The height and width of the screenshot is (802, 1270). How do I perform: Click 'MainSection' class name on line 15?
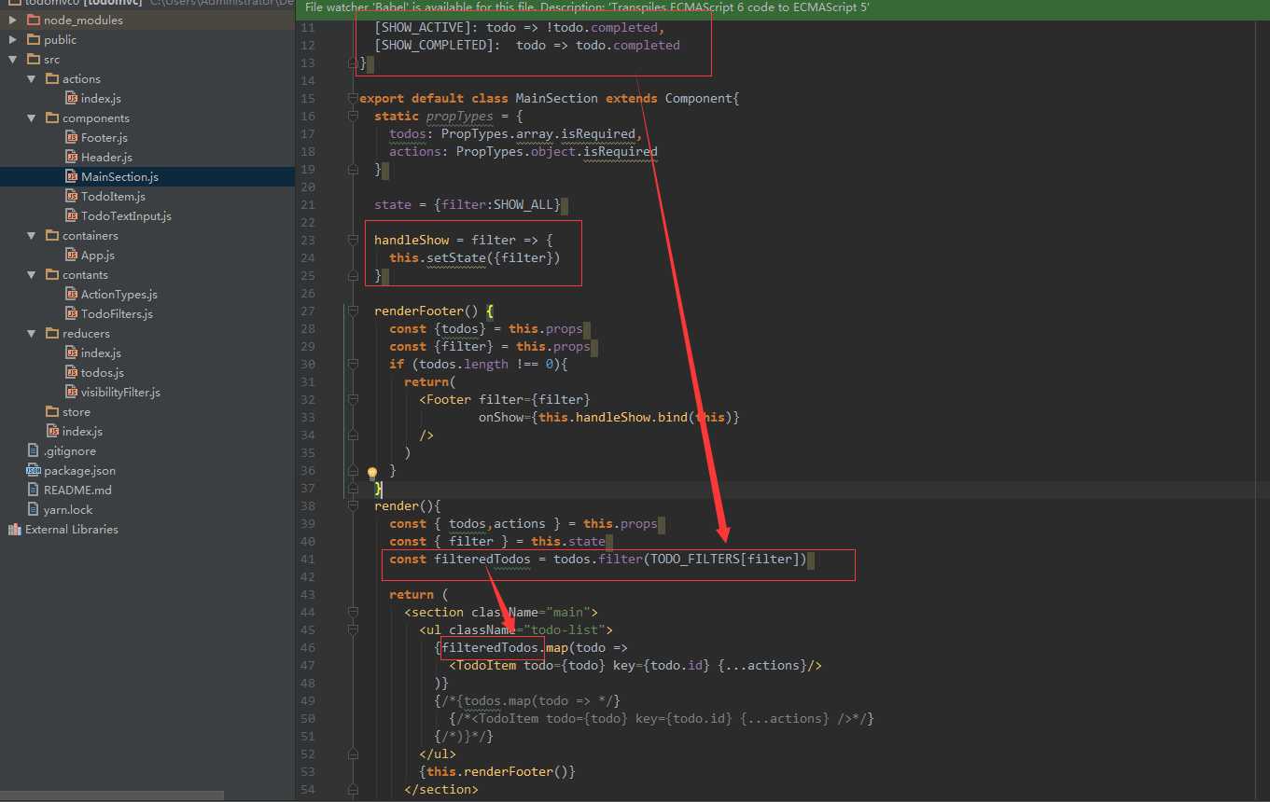(557, 98)
